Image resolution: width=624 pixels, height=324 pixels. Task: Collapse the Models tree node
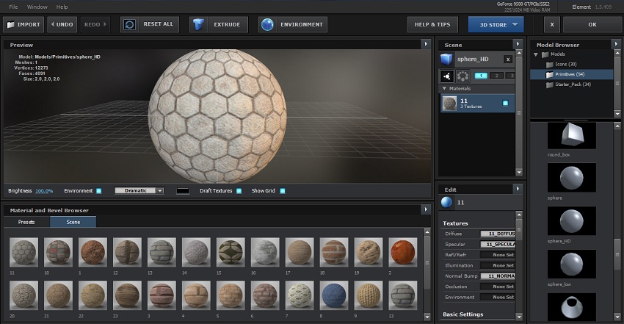(x=536, y=54)
